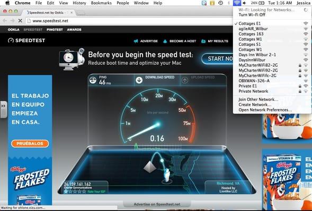Connect to OBXWAN-326-A network
Screen dimensions: 312x211
(272, 81)
